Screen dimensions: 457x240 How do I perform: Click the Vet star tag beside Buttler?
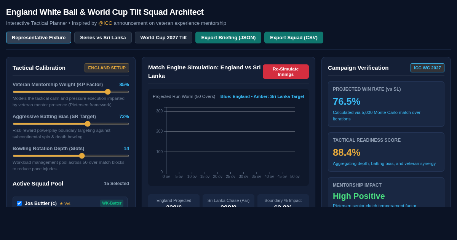coord(65,203)
